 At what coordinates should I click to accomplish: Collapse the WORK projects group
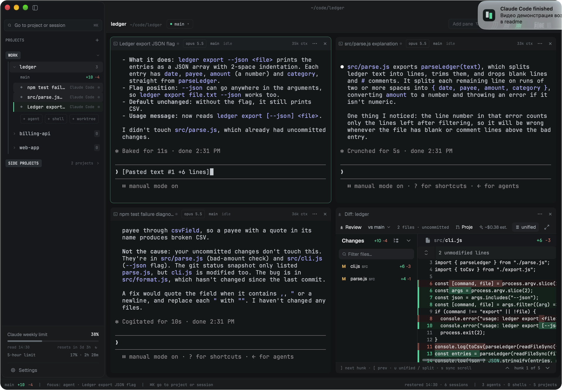tap(98, 55)
